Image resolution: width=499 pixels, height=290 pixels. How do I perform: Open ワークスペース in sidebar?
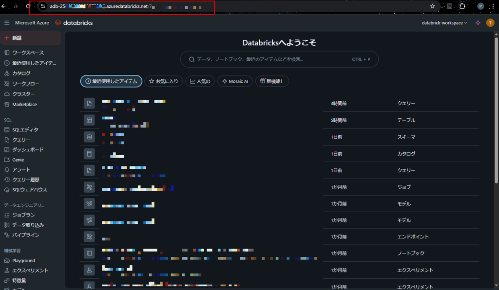point(28,53)
